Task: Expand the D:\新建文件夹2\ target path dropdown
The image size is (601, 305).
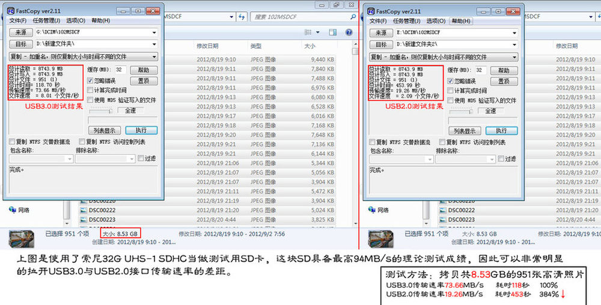Action: click(x=514, y=44)
